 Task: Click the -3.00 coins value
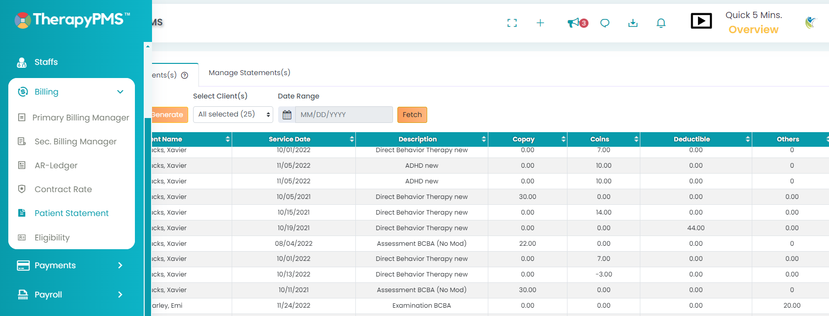[x=604, y=274]
